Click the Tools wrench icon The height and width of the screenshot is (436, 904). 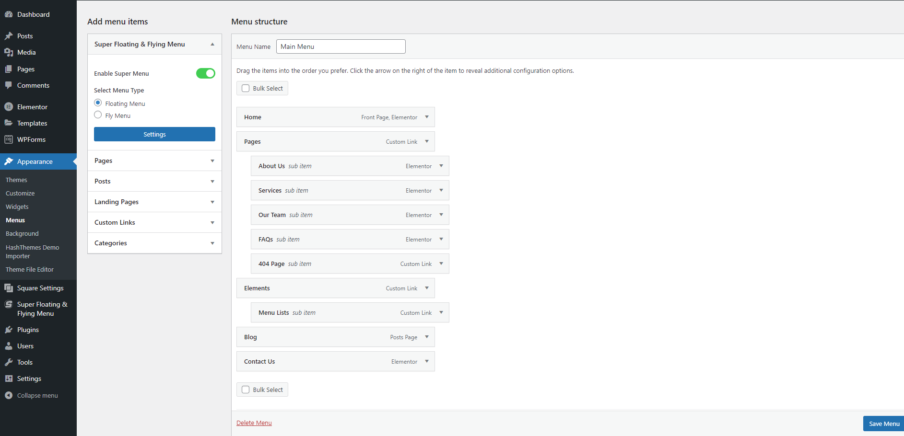(x=9, y=362)
